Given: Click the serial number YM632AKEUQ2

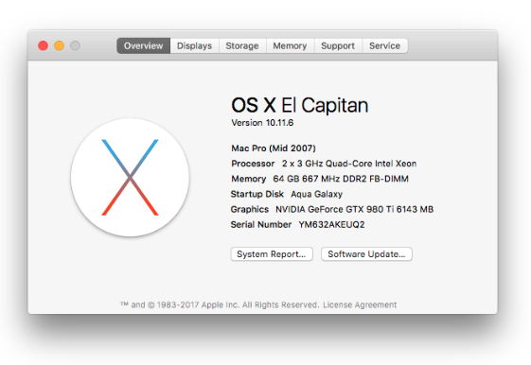Looking at the screenshot, I should [331, 225].
